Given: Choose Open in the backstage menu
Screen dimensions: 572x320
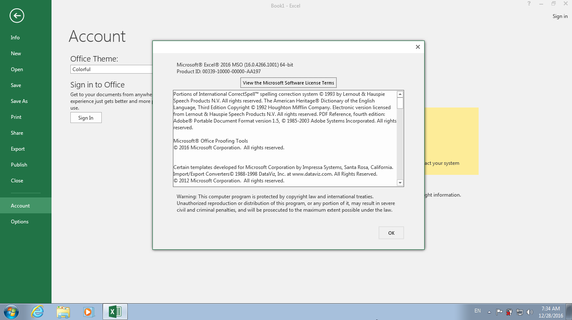Looking at the screenshot, I should (26, 69).
